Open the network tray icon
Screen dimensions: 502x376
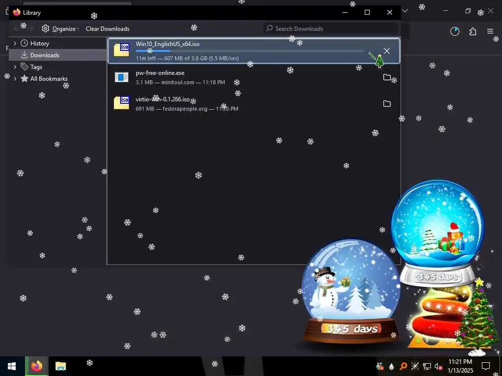click(427, 366)
